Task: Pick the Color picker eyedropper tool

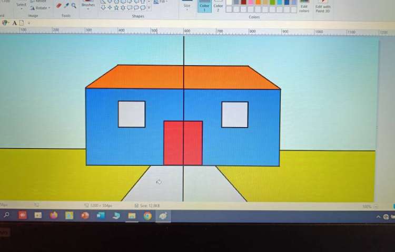Action: 66,6
